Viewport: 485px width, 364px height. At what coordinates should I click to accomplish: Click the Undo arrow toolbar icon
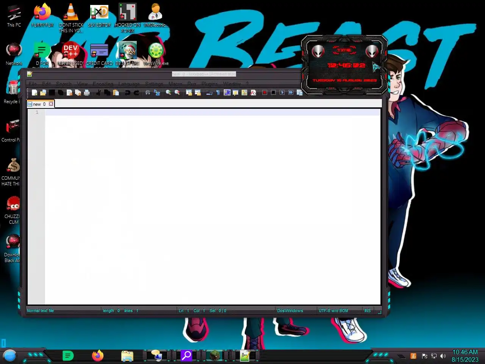click(x=128, y=93)
